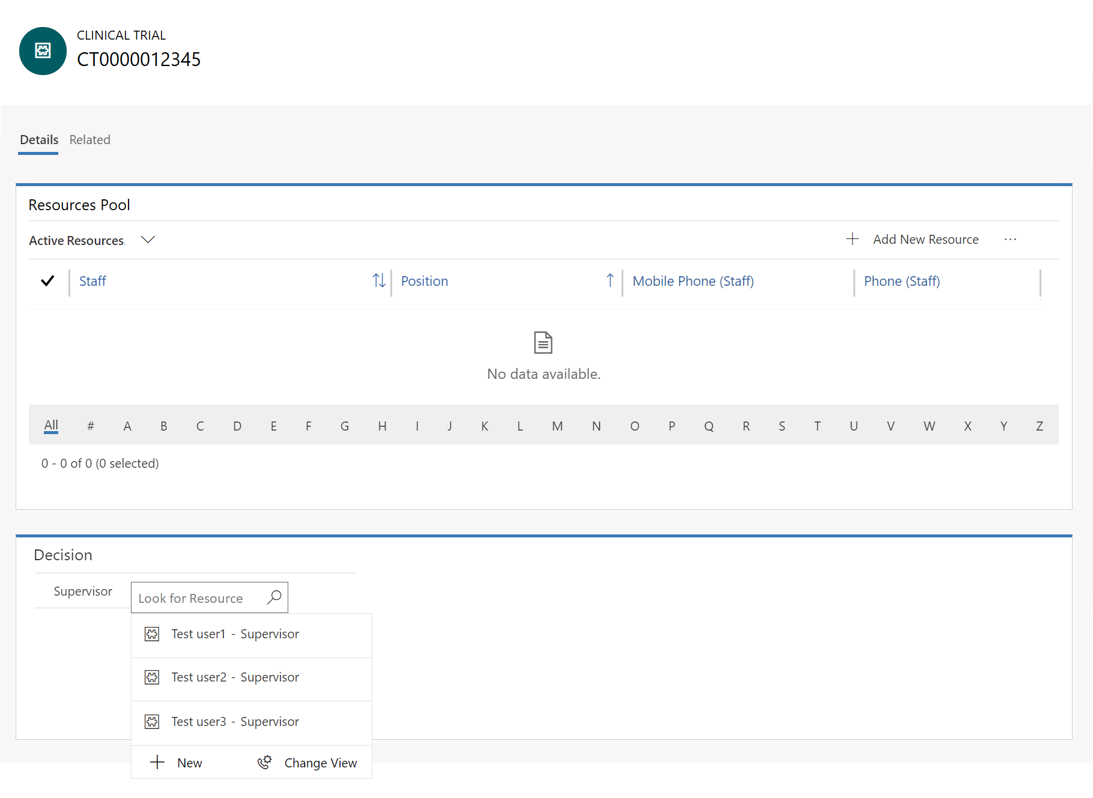
Task: Click the Change View gear icon
Action: [x=264, y=762]
